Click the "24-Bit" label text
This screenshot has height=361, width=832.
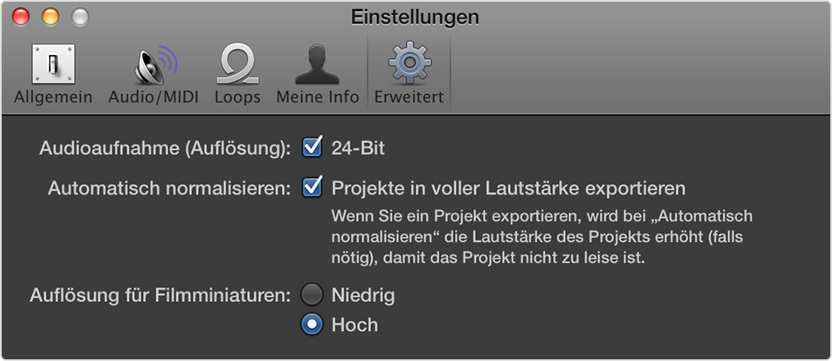(x=359, y=149)
